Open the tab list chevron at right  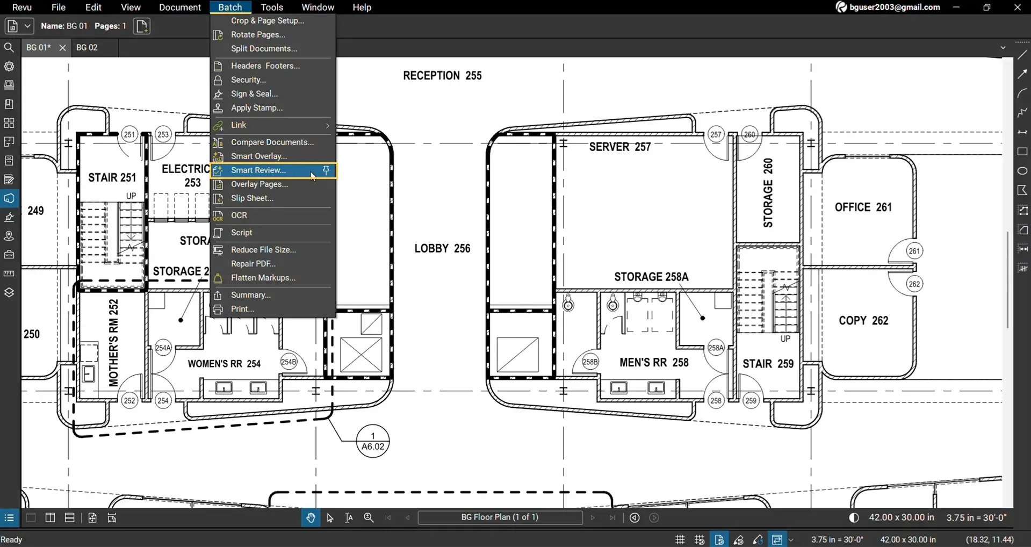[1003, 47]
